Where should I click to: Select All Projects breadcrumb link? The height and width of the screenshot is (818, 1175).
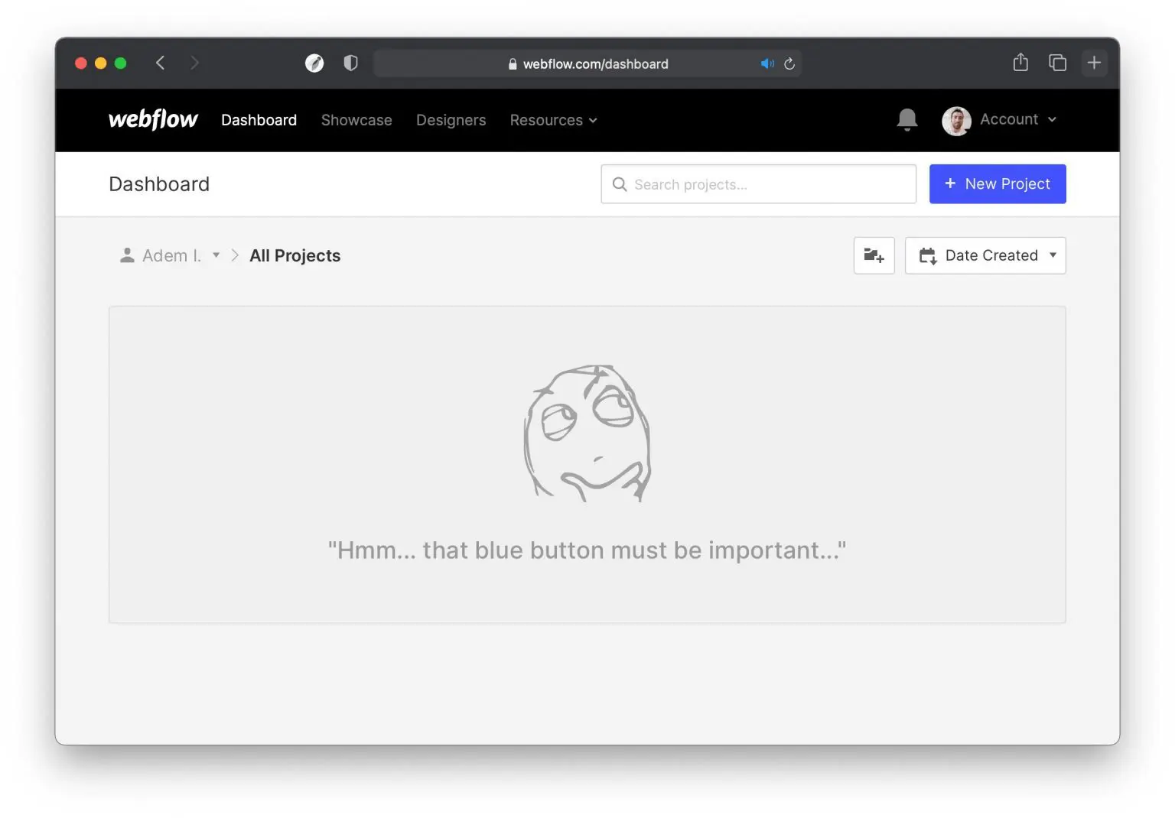click(295, 255)
